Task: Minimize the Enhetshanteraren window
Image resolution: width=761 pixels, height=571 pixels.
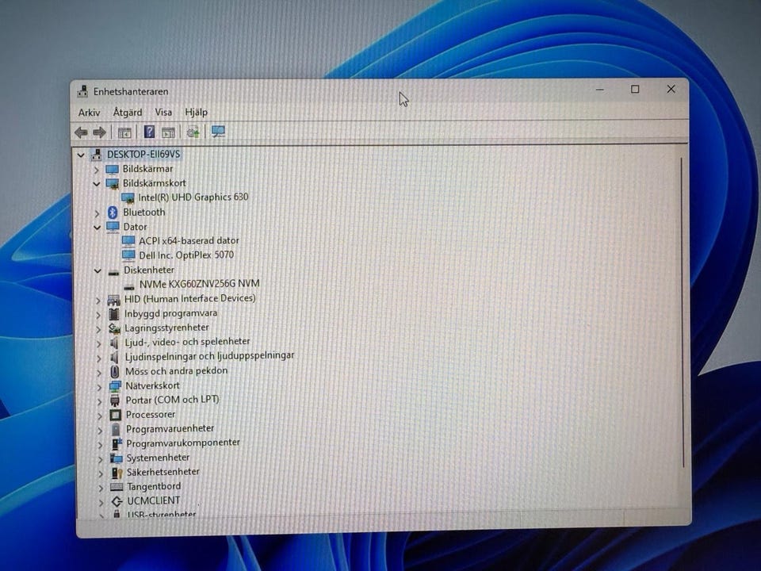Action: click(600, 90)
